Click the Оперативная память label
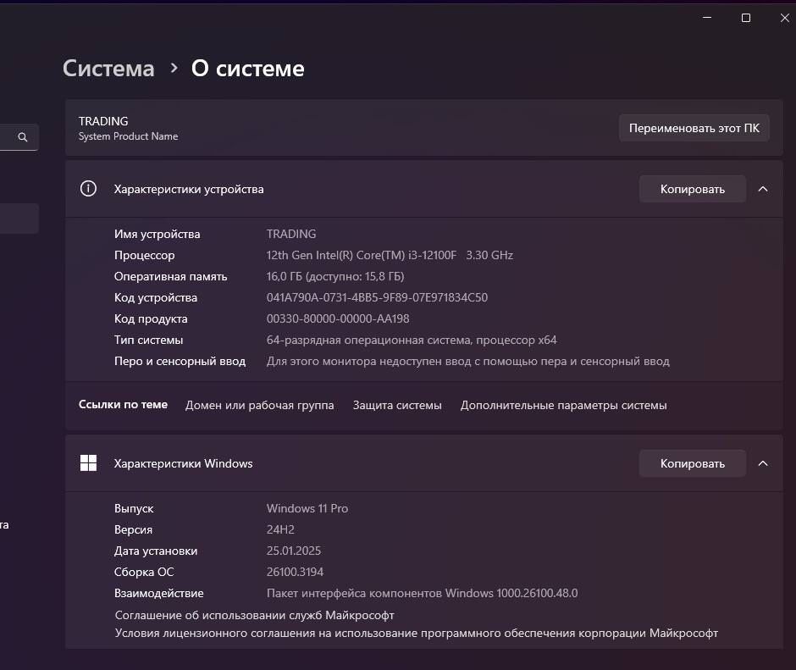Viewport: 796px width, 670px height. [170, 276]
